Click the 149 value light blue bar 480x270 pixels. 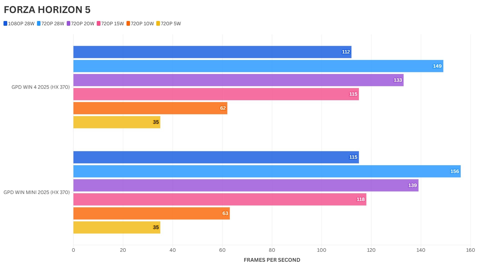(x=258, y=66)
